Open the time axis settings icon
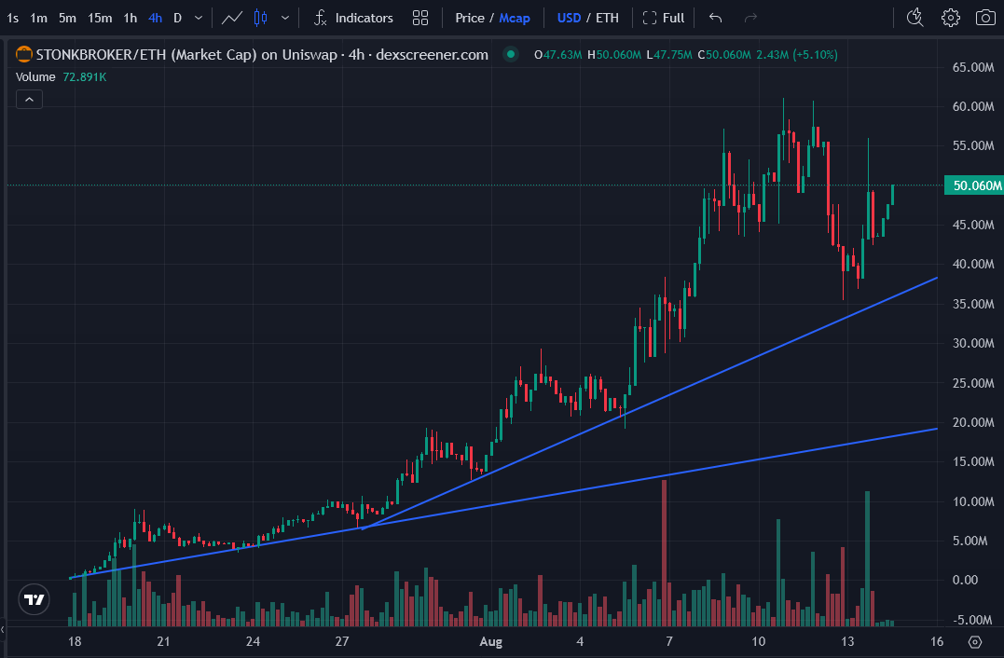Screen dimensions: 1004x658 pyautogui.click(x=974, y=641)
